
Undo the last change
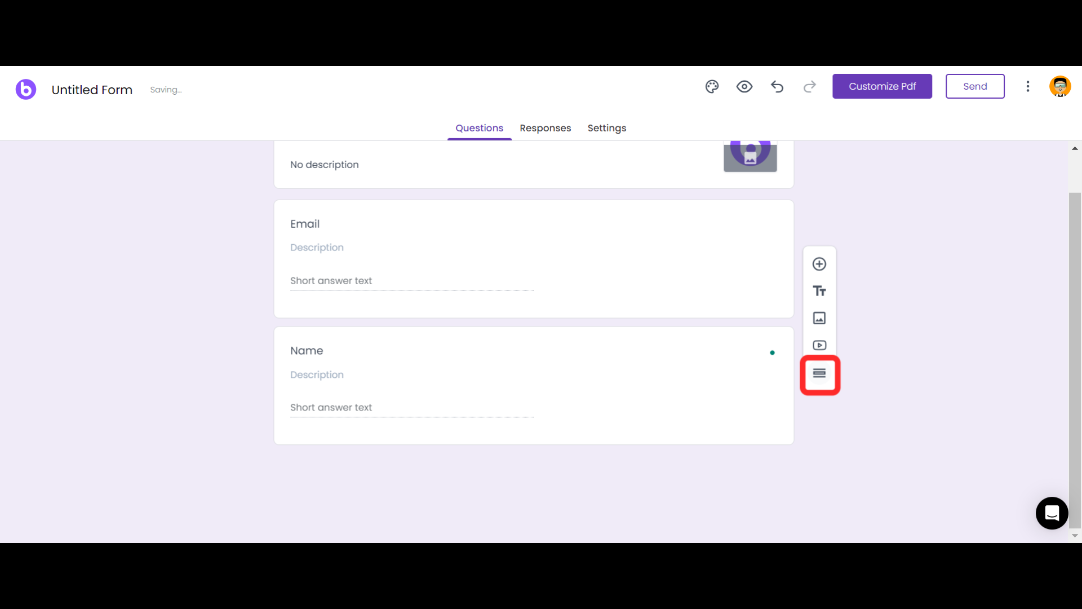click(777, 86)
